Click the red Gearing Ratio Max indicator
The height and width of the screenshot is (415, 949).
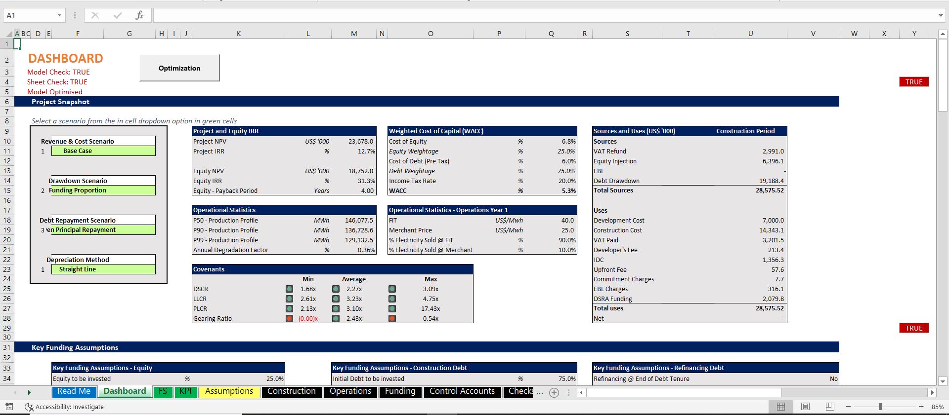point(392,318)
